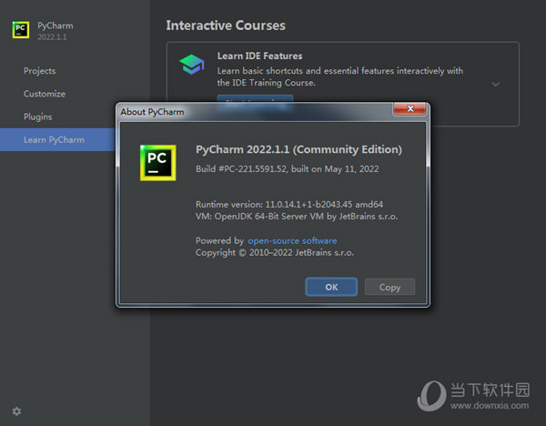Click the Interactive Courses heading
The height and width of the screenshot is (426, 546).
[226, 25]
